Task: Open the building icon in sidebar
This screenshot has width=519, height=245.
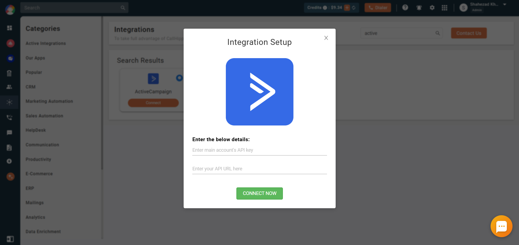Action: (x=9, y=73)
